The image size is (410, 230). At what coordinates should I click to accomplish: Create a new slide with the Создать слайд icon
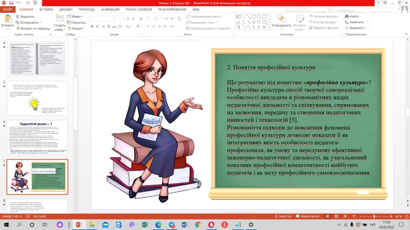pos(60,19)
